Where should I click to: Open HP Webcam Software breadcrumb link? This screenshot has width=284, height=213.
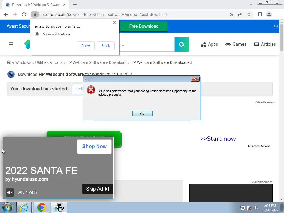85,62
